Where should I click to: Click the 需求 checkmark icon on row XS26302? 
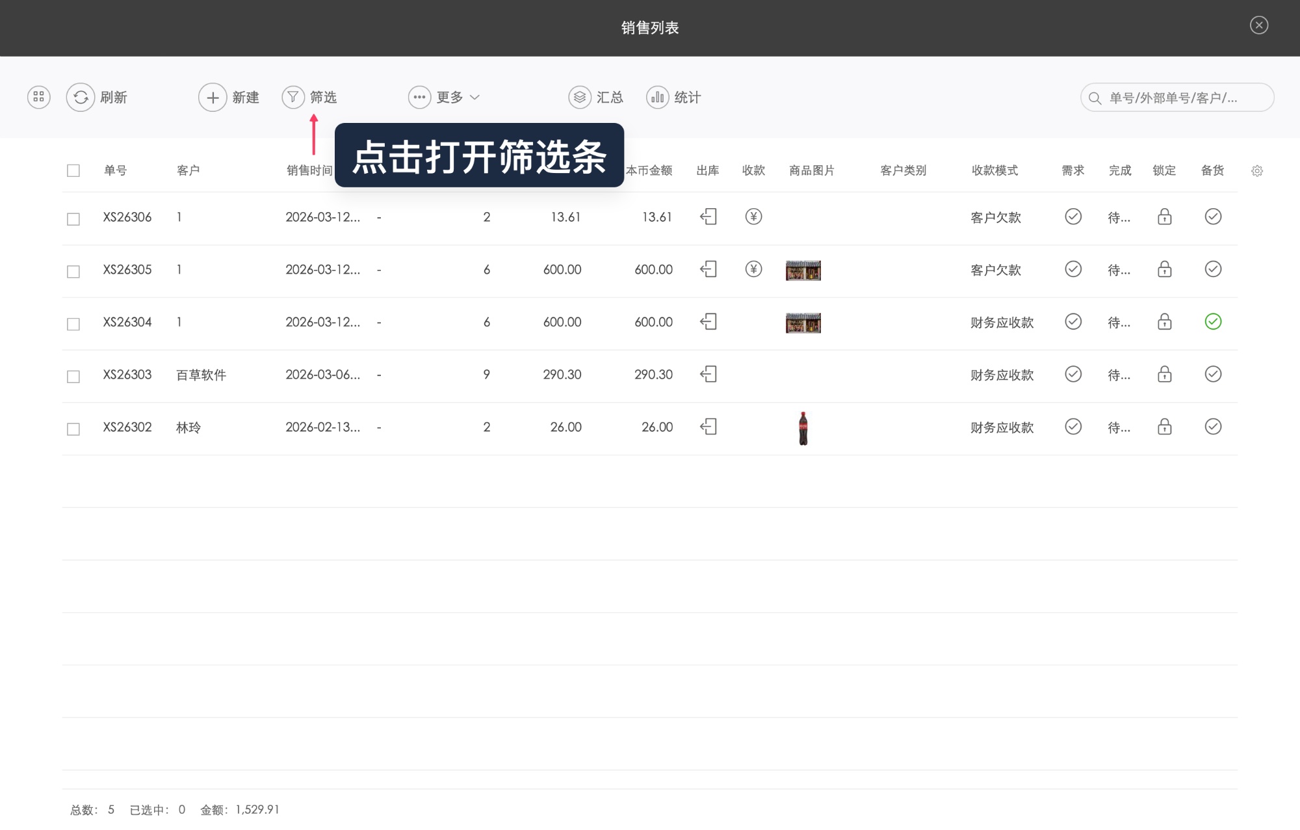[x=1073, y=427]
